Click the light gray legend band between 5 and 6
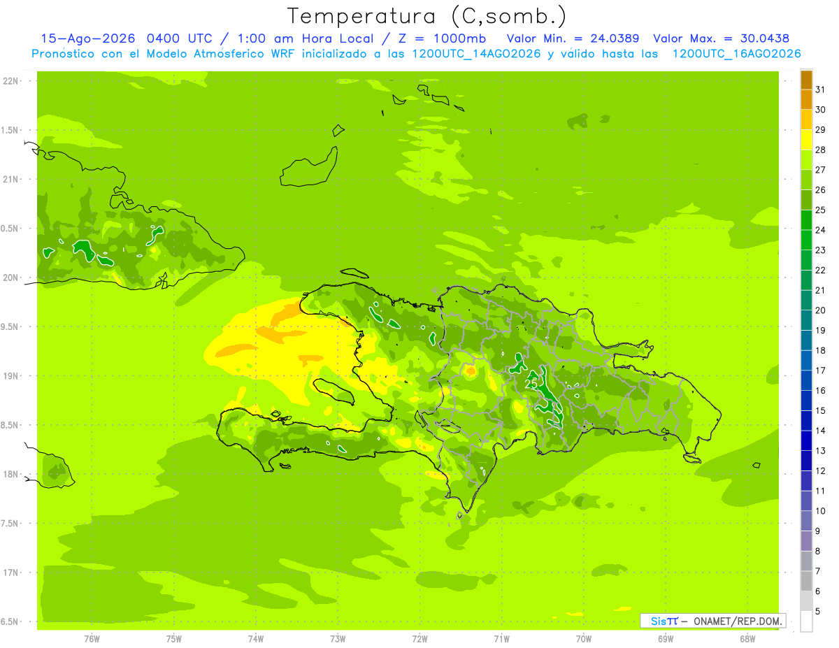The width and height of the screenshot is (839, 648). (806, 601)
